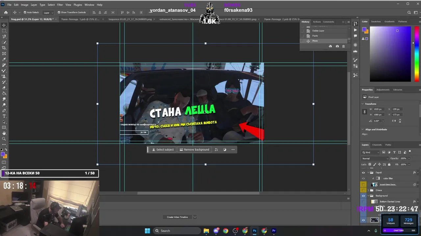Show the Bottom Slanted Lines layer
The height and width of the screenshot is (236, 421).
pyautogui.click(x=363, y=202)
